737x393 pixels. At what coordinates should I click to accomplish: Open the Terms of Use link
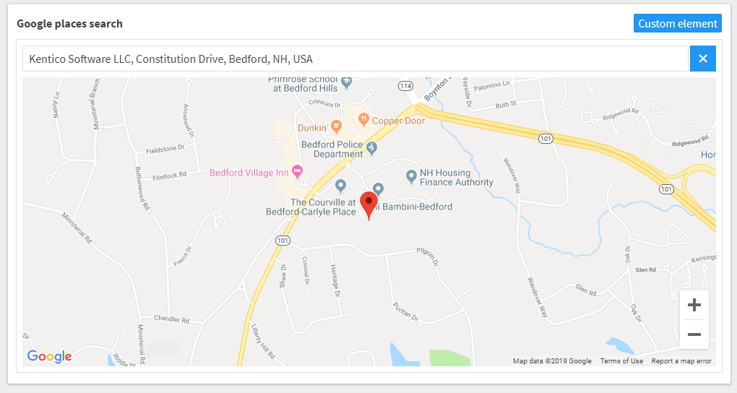pos(621,361)
